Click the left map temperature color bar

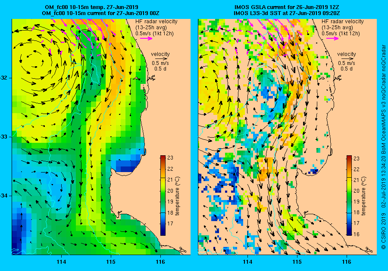[x=163, y=195]
